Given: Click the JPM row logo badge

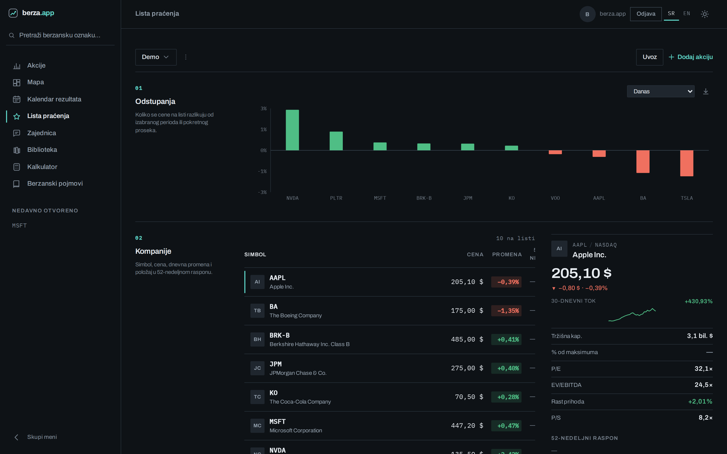Looking at the screenshot, I should [257, 368].
